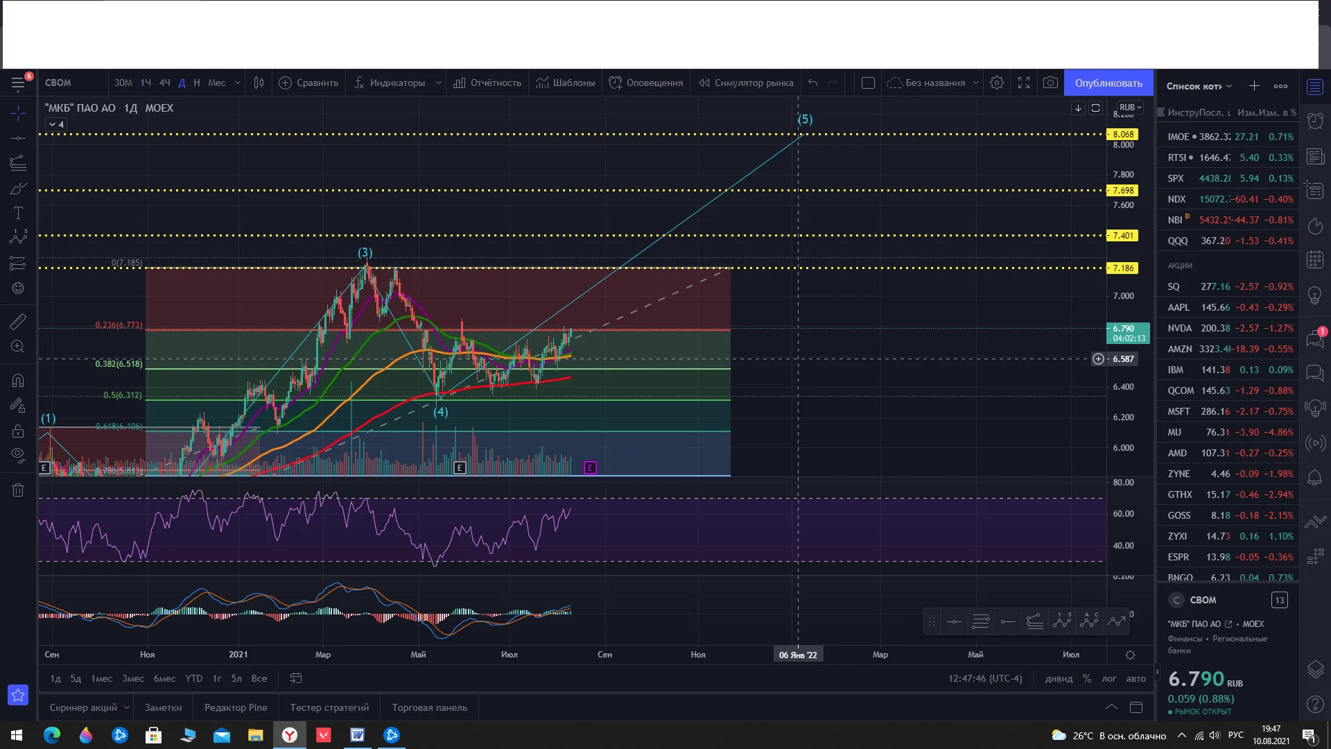Viewport: 1331px width, 749px height.
Task: Open the emoji icons tool
Action: point(18,288)
